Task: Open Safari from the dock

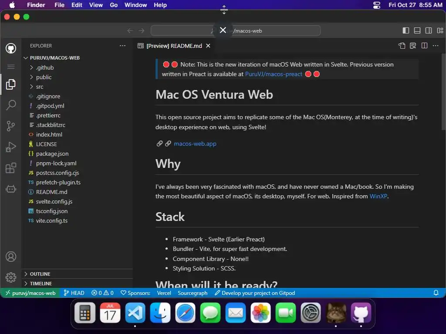Action: pos(185,313)
